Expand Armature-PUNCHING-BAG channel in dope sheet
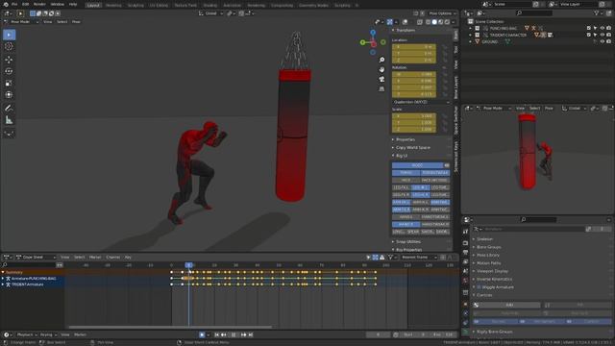 (3, 279)
